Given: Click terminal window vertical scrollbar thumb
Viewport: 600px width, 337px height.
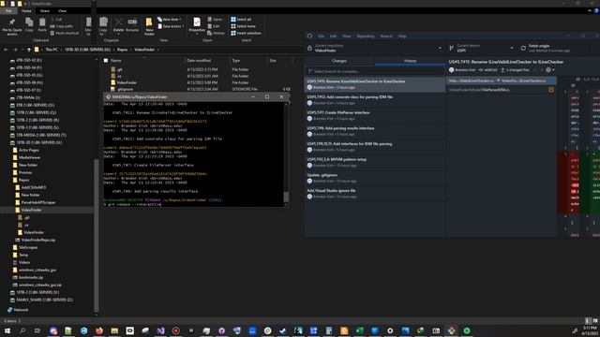Looking at the screenshot, I should (286, 197).
